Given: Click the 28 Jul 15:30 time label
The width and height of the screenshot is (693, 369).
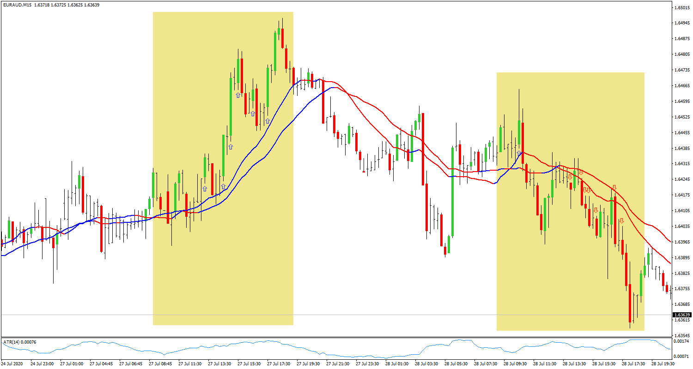Looking at the screenshot, I should (604, 364).
